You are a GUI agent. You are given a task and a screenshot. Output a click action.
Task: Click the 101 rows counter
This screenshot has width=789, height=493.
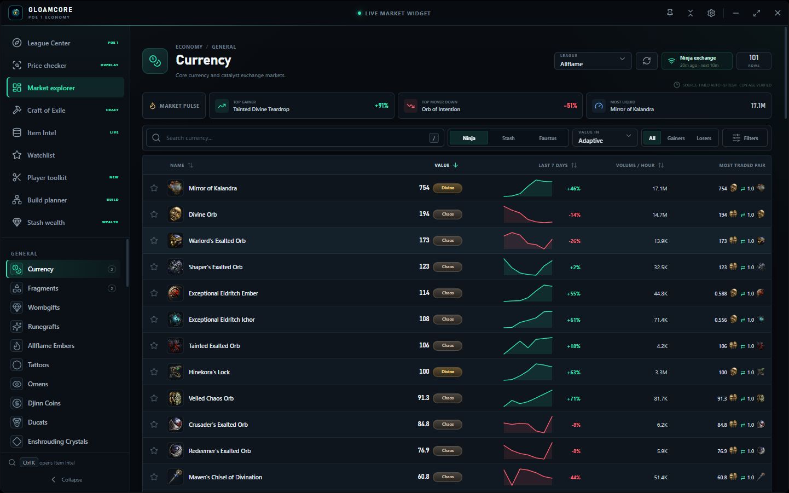click(753, 61)
